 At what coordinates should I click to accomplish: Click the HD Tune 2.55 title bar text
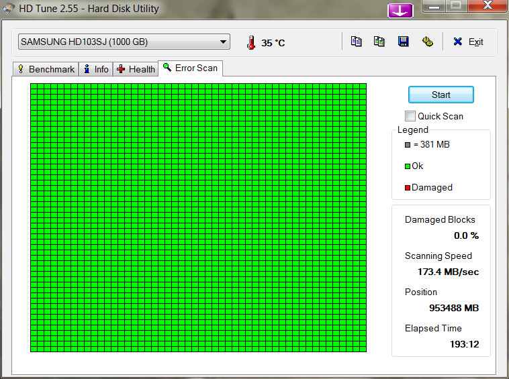[x=89, y=8]
